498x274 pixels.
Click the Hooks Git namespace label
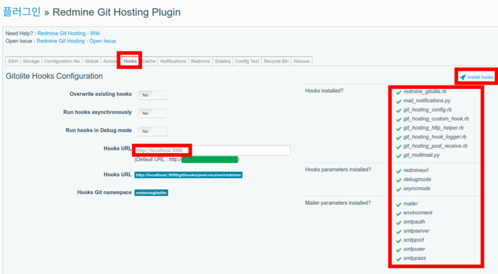[105, 192]
